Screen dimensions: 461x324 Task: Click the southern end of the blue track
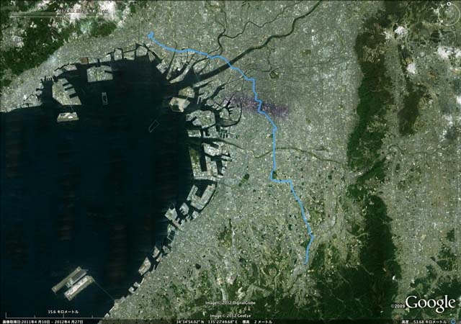[306, 262]
